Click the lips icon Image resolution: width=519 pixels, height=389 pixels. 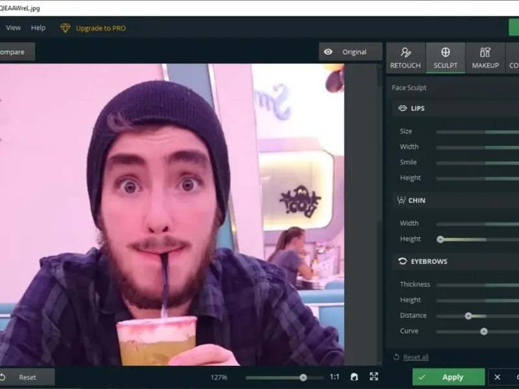click(402, 108)
